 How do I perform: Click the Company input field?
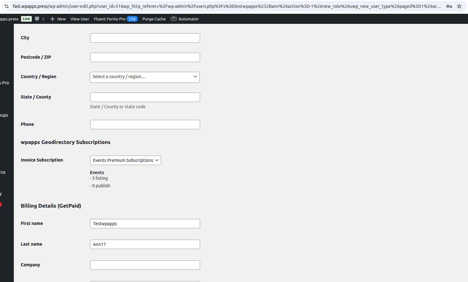145,265
